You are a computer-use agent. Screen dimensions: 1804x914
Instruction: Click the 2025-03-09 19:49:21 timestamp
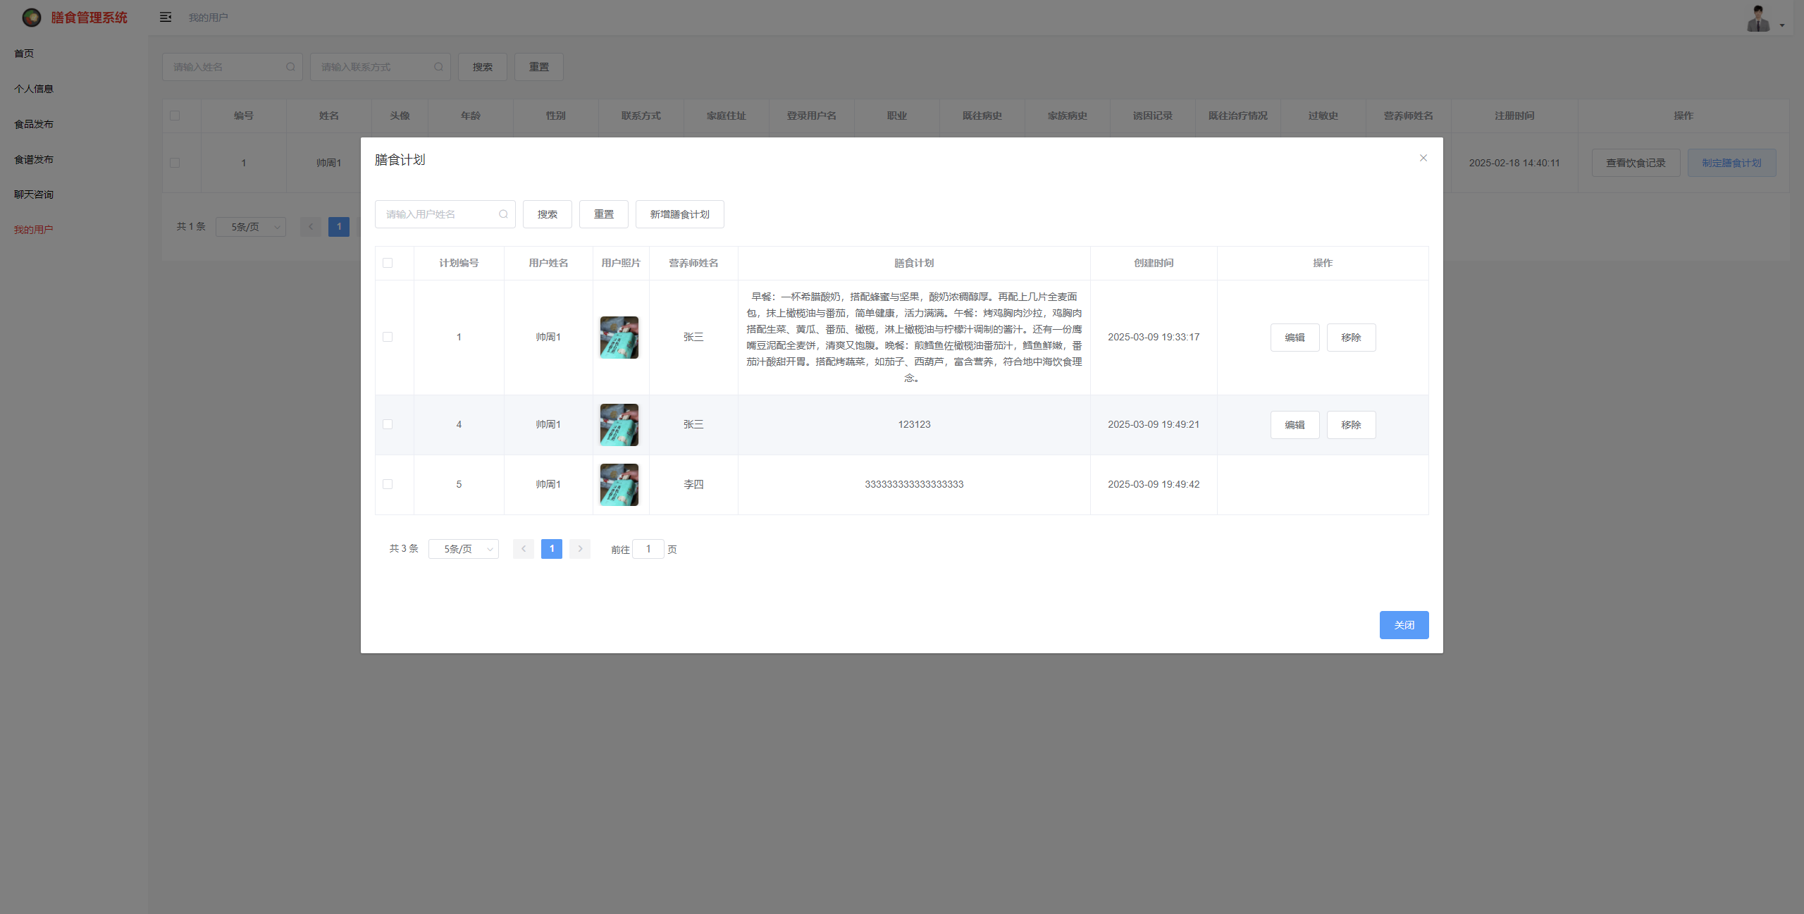point(1154,424)
